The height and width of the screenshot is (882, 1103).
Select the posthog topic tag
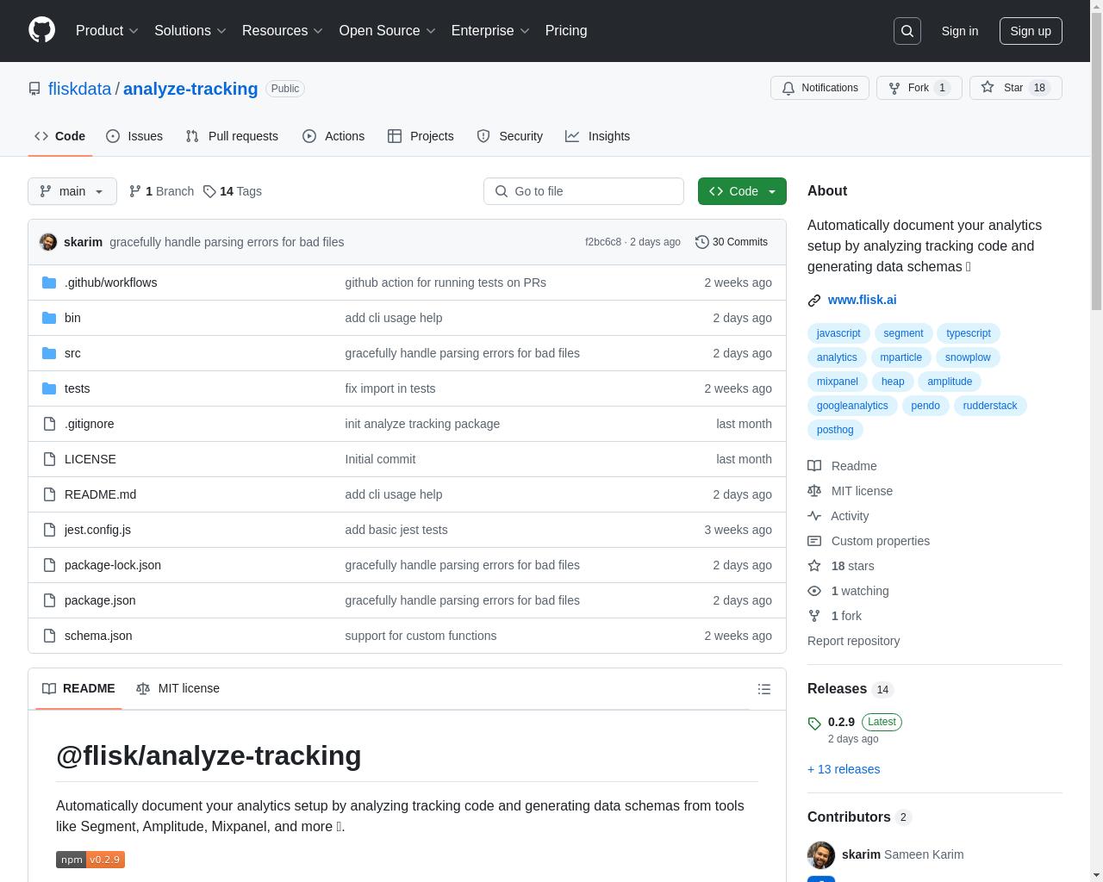tap(835, 430)
